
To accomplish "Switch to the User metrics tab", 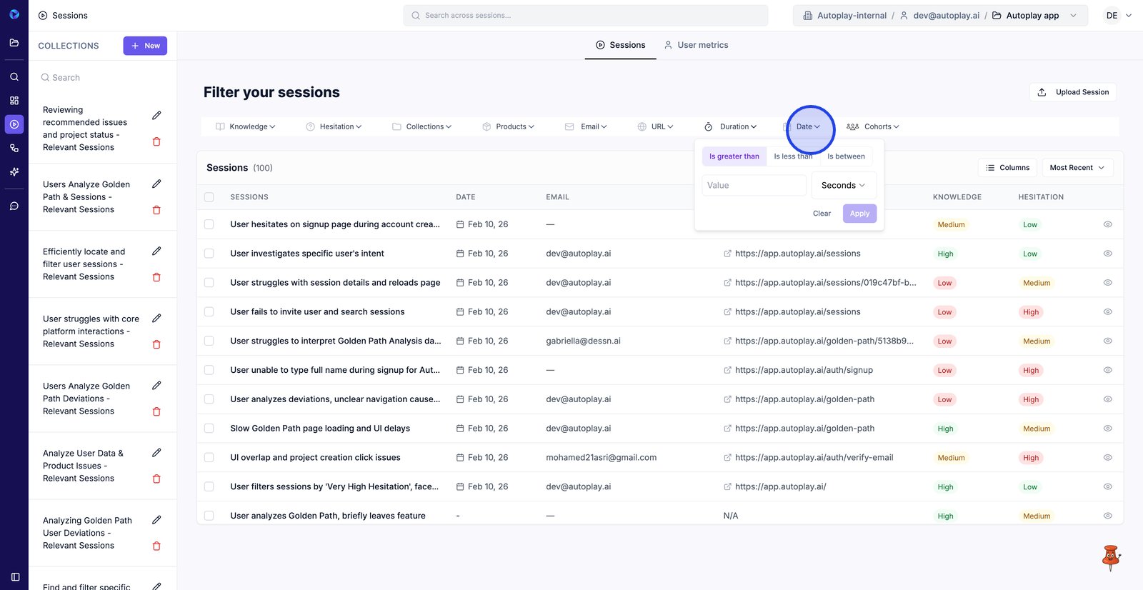I will [x=696, y=45].
